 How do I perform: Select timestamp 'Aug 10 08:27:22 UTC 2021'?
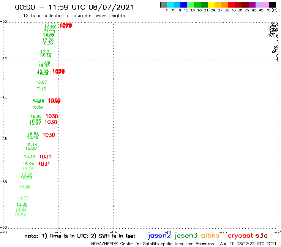[x=248, y=244]
